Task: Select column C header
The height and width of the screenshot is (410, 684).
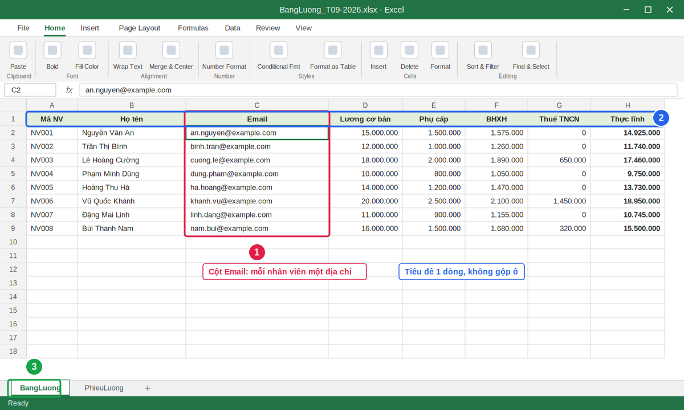Action: (x=257, y=105)
